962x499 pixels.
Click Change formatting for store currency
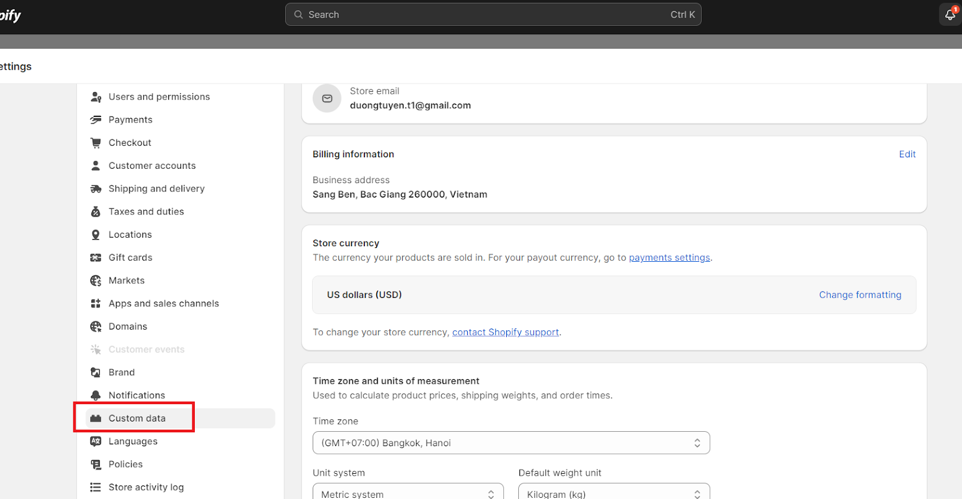(860, 295)
